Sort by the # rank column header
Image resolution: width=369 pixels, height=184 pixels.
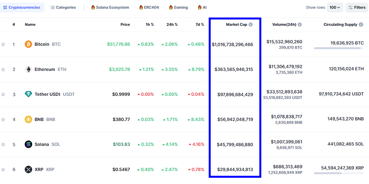(x=14, y=25)
